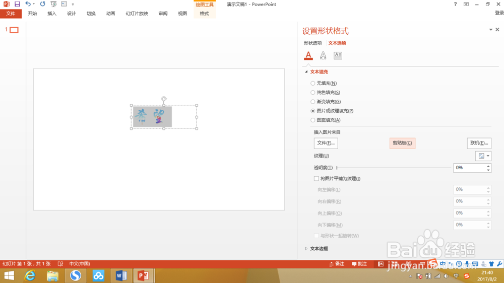Click the Windows Start button
Image resolution: width=504 pixels, height=283 pixels.
tap(9, 275)
